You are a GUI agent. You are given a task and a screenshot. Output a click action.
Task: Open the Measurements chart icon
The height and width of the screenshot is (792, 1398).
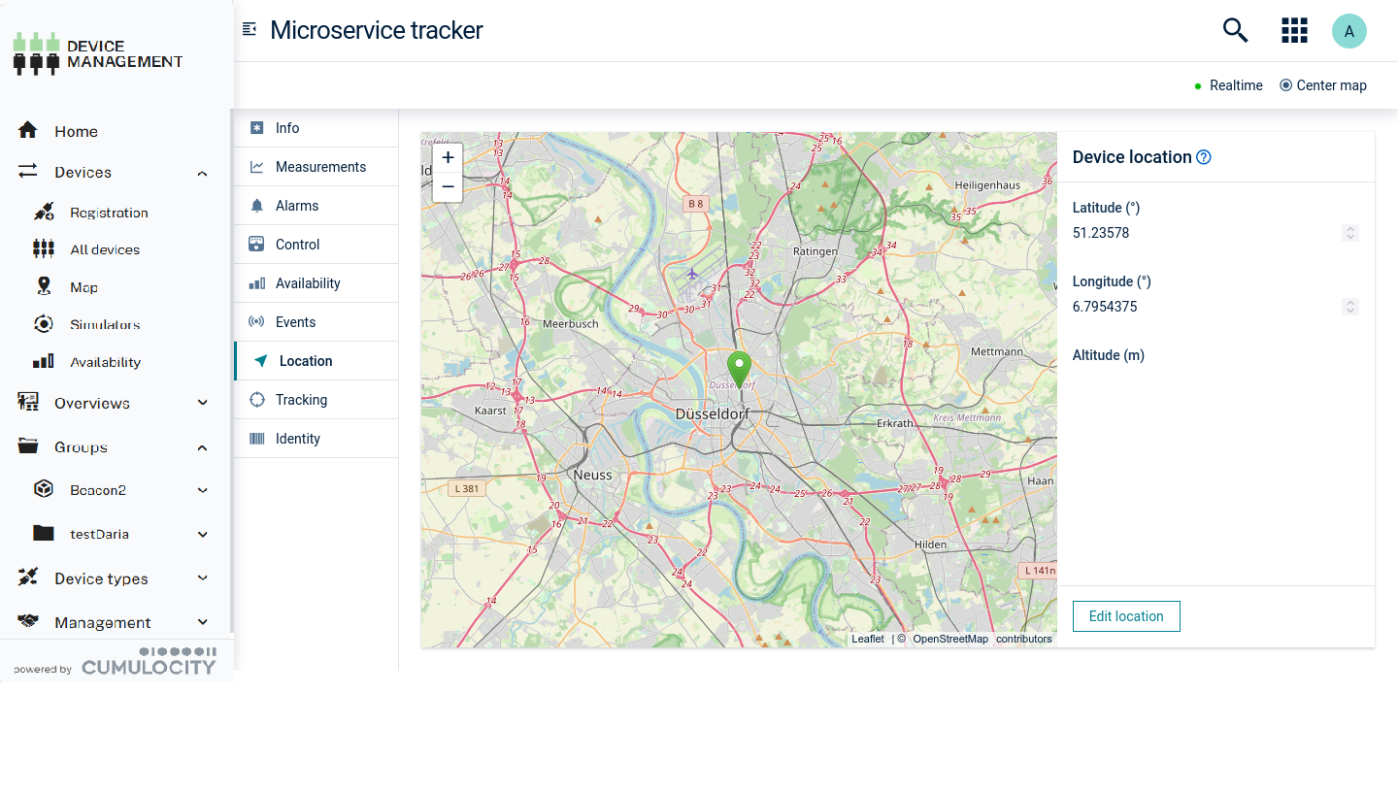pos(256,166)
